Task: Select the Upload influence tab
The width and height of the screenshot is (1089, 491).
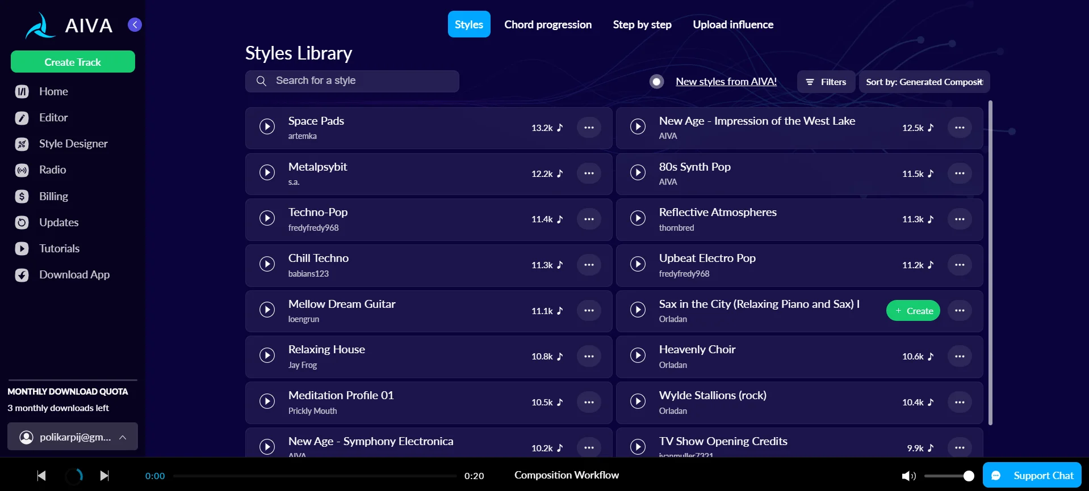Action: tap(732, 24)
